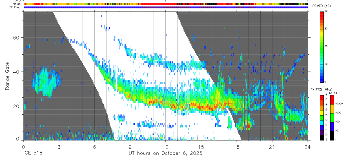Click the 21 tick on UT hours axis
Image resolution: width=346 pixels, height=159 pixels.
pos(272,147)
